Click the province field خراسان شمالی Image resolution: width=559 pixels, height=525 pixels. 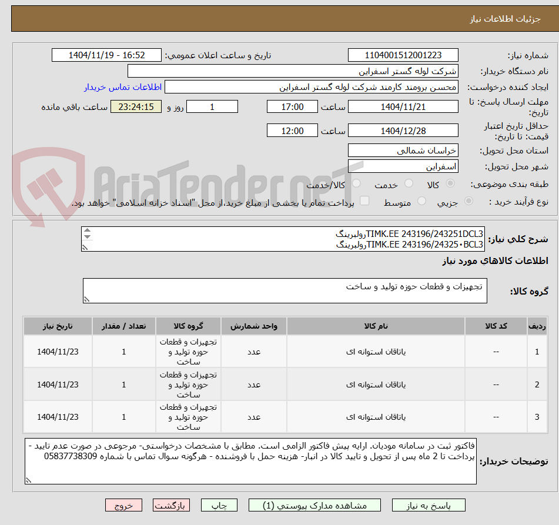click(403, 151)
